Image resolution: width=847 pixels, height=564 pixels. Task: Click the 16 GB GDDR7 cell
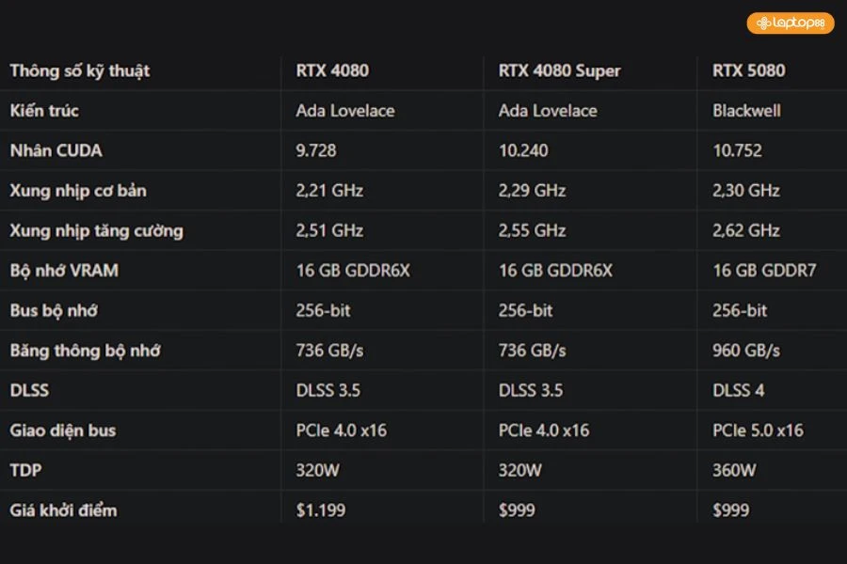764,271
